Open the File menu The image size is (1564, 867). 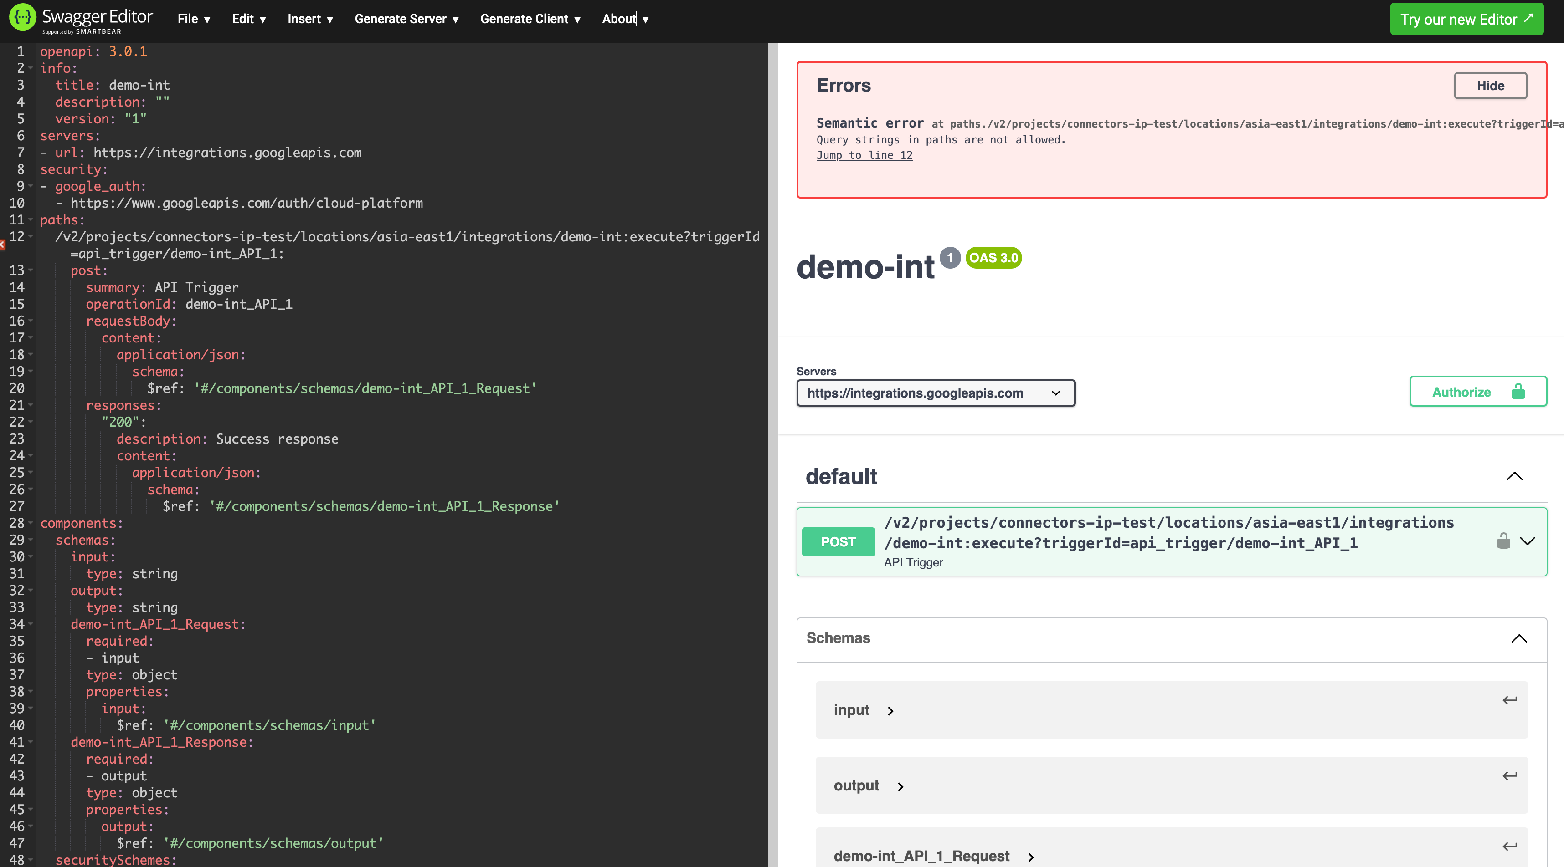tap(192, 19)
